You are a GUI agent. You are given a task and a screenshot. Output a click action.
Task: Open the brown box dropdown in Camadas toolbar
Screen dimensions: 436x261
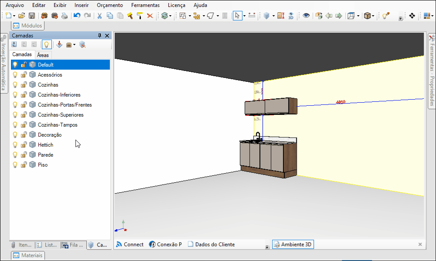click(74, 45)
